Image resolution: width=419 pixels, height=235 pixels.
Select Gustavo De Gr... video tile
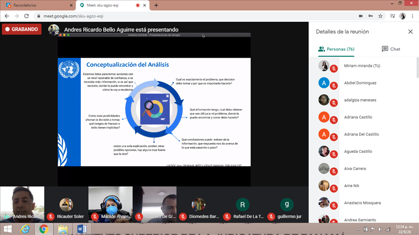tap(155, 205)
